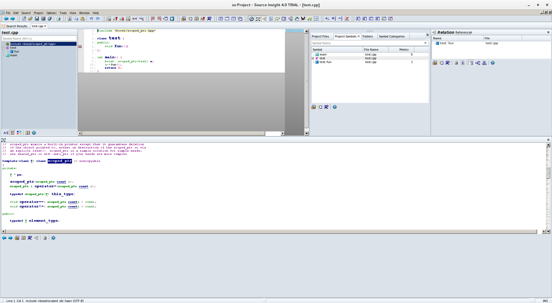Click the Relation panel settings gear icon
The height and width of the screenshot is (303, 552).
tap(493, 63)
